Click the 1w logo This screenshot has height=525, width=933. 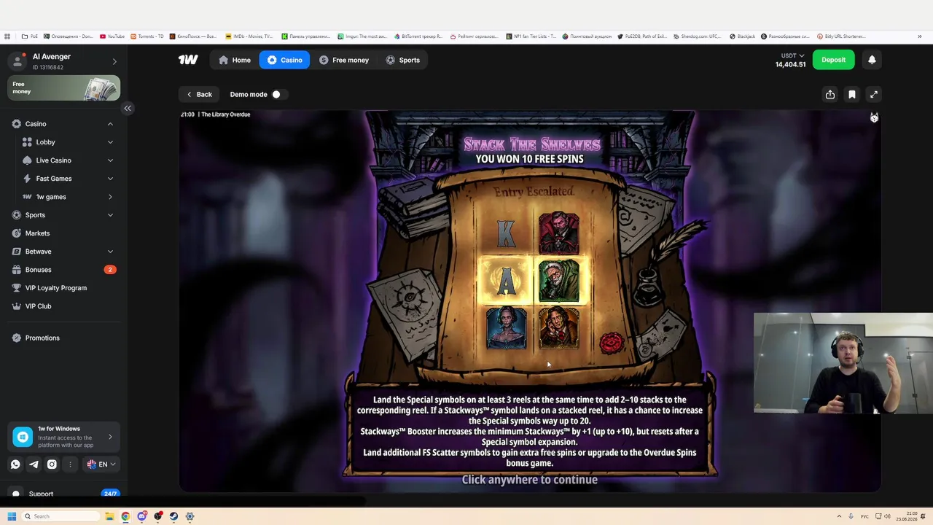[188, 60]
